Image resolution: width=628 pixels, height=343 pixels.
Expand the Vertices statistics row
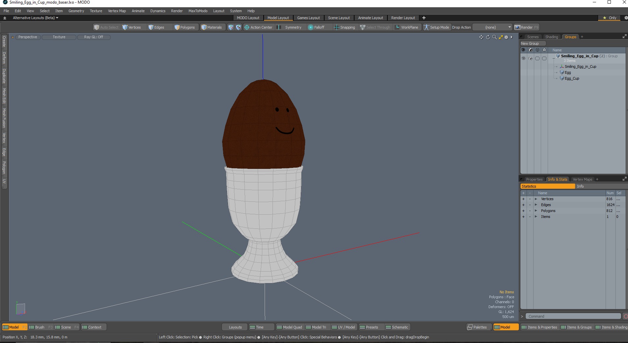(536, 199)
